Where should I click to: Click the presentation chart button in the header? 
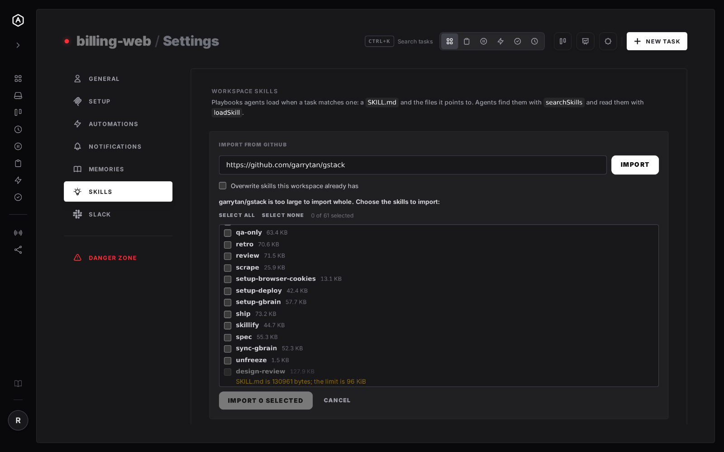tap(586, 41)
